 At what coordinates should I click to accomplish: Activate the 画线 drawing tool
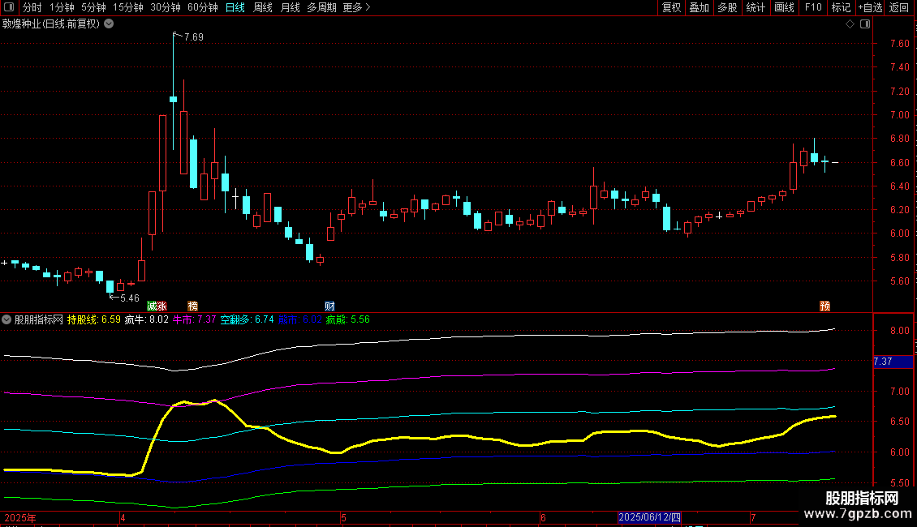click(x=784, y=7)
